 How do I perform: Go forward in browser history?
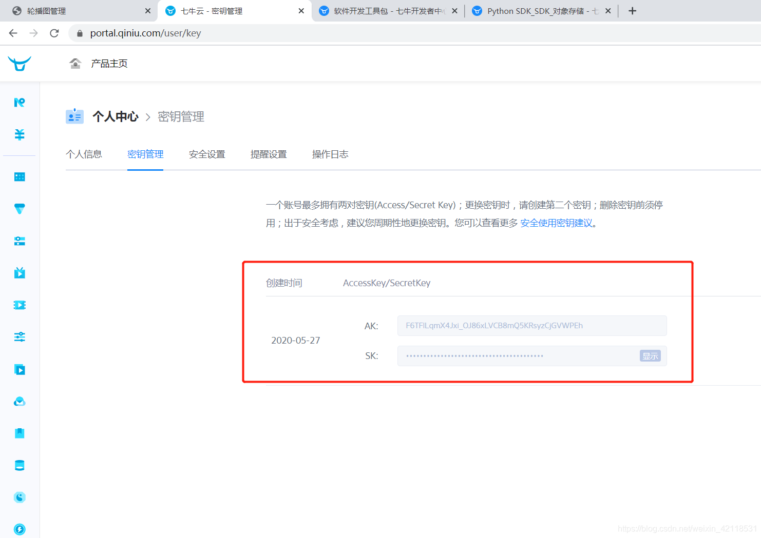click(34, 33)
